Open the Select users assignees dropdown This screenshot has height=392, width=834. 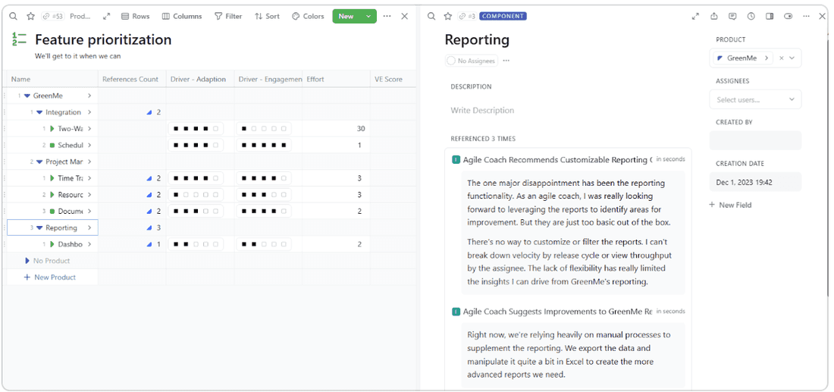point(755,99)
